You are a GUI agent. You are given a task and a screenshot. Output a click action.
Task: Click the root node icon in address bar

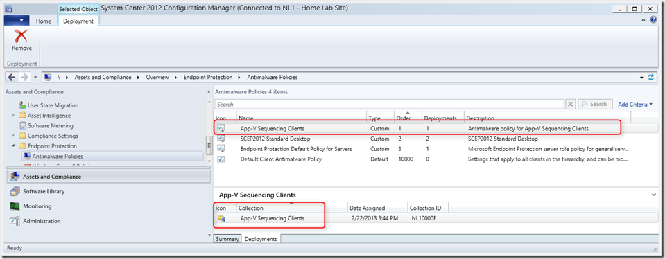[47, 78]
